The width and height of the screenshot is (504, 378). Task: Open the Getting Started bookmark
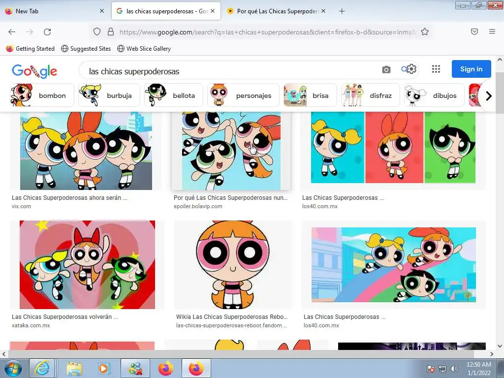coord(31,49)
